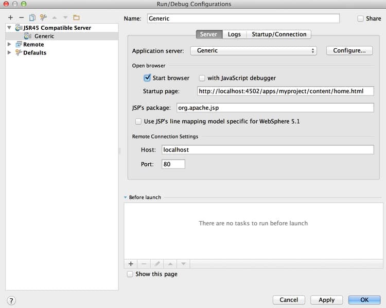Open edit defaults wrench icon
Image resolution: width=386 pixels, height=308 pixels.
point(43,17)
